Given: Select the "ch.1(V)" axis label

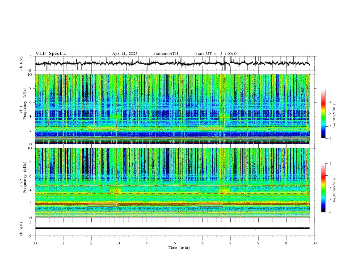Looking at the screenshot, I should coord(21,63).
